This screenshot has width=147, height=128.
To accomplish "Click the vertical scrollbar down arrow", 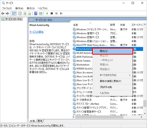I will pyautogui.click(x=145, y=114).
